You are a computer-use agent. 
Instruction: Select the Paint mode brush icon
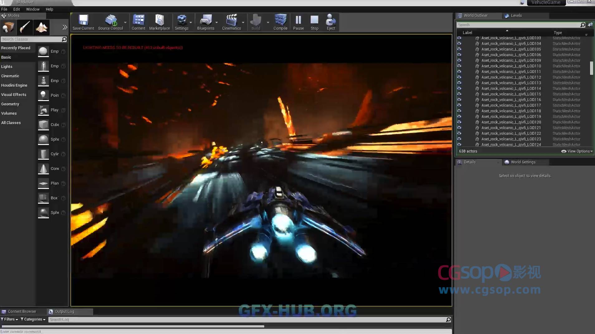click(x=25, y=27)
